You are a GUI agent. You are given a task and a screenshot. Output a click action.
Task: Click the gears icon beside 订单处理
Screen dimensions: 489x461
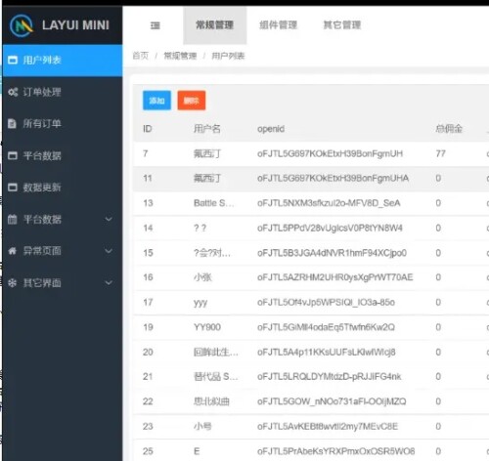(13, 92)
